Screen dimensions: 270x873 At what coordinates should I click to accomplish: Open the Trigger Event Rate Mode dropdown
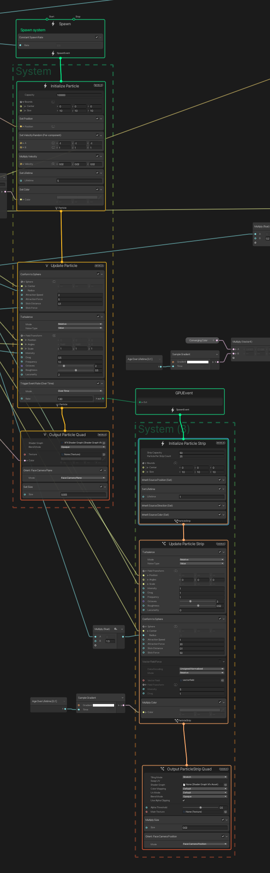80,391
